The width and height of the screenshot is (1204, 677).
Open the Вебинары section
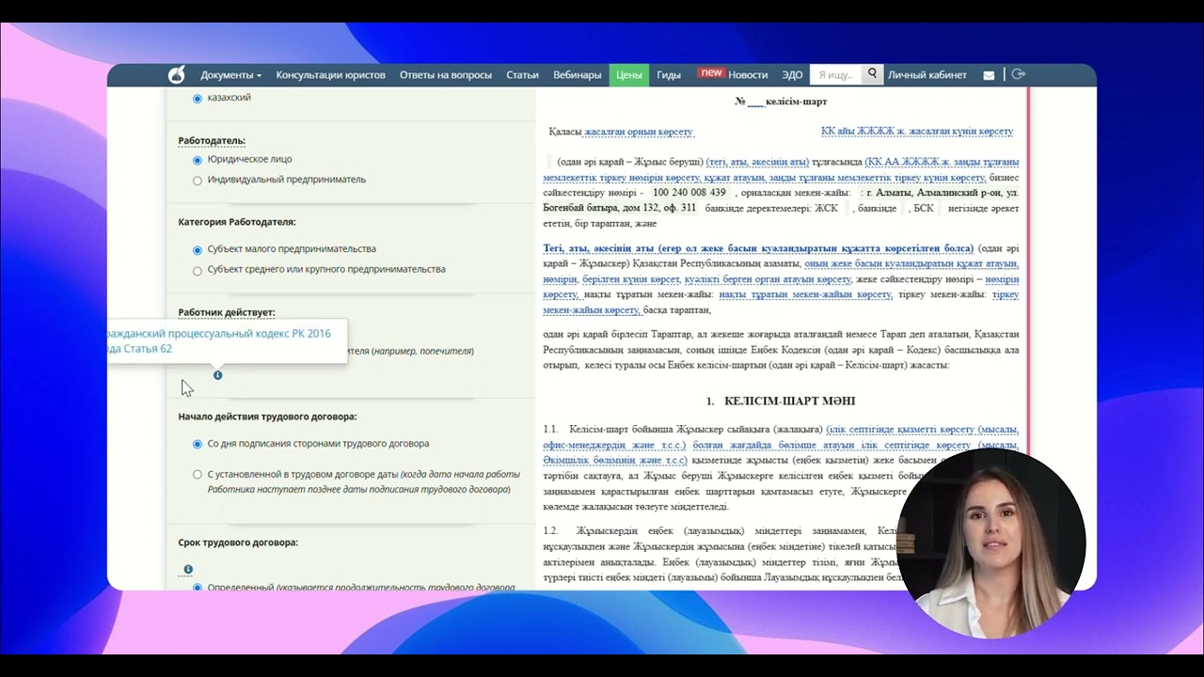coord(577,75)
